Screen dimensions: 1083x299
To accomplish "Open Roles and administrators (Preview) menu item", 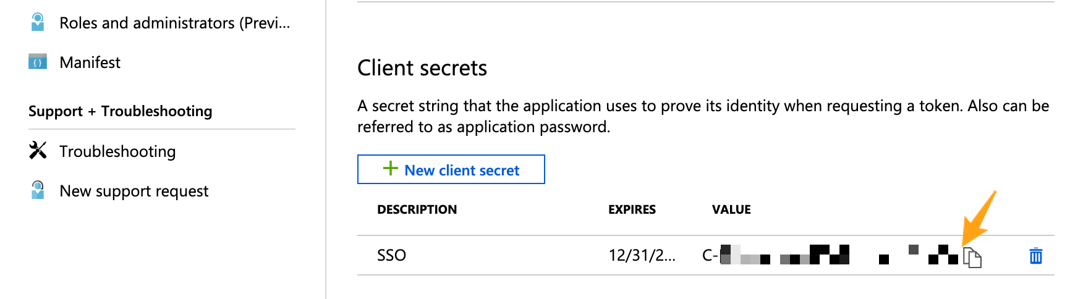I will point(174,23).
